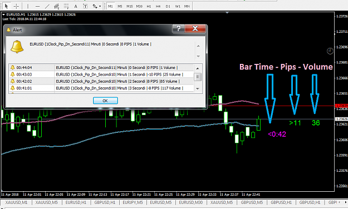
Task: Select the Fibonacci Retracement tool
Action: 66,6
